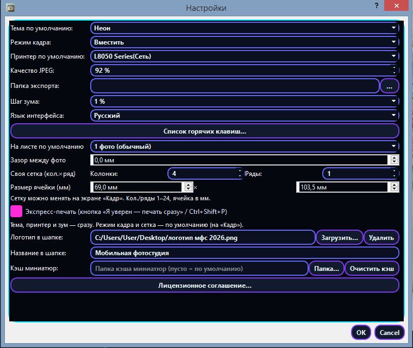This screenshot has height=348, width=413.
Task: Browse export folder with the ... button
Action: pyautogui.click(x=389, y=86)
